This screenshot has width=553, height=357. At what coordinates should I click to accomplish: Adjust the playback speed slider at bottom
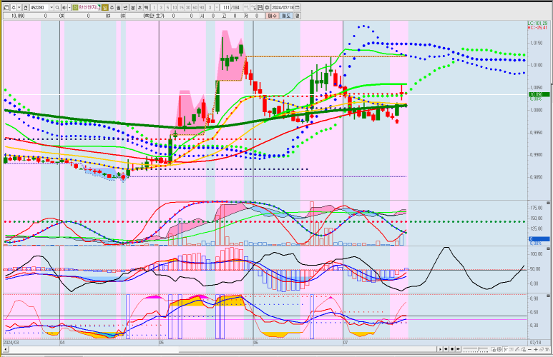(476, 349)
